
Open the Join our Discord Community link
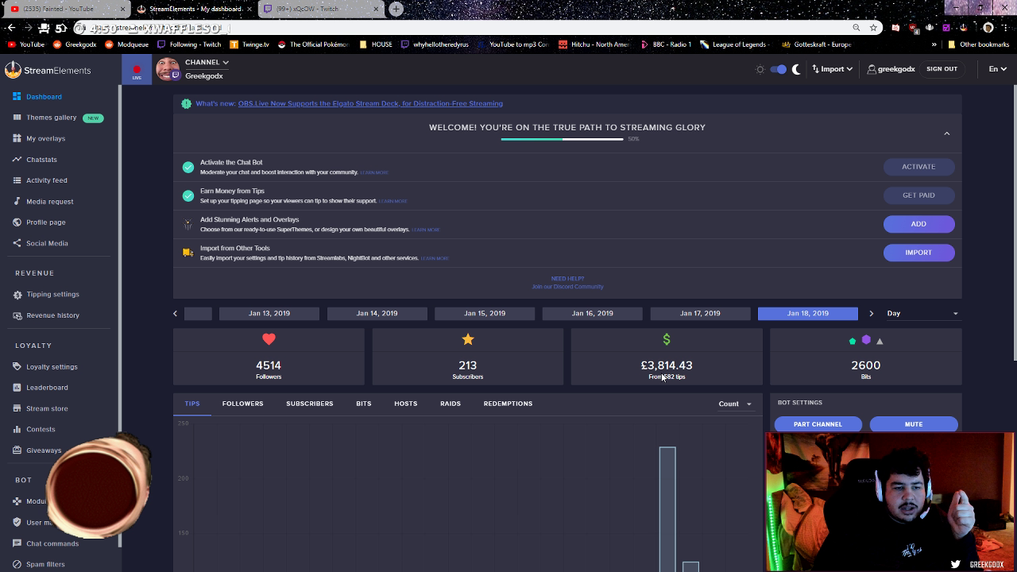click(567, 287)
